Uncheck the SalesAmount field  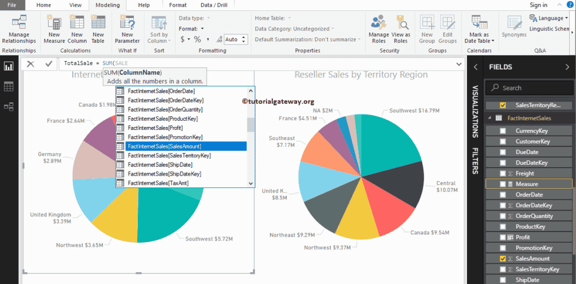click(x=503, y=259)
